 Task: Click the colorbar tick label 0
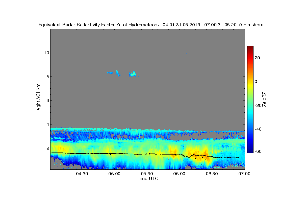256,82
